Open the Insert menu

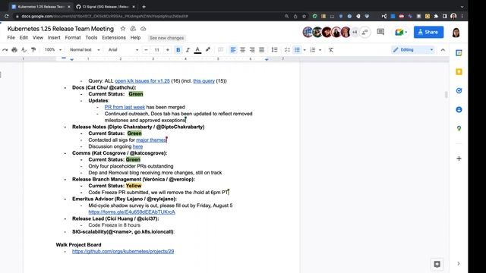(x=54, y=38)
